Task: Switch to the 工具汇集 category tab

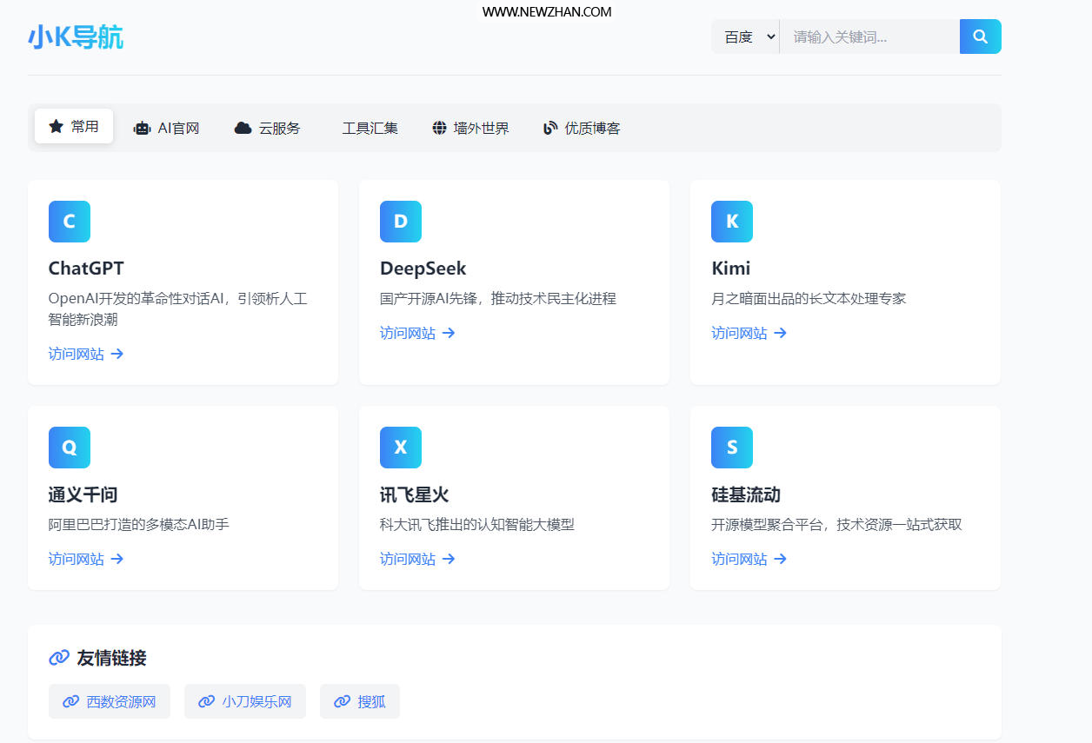Action: pyautogui.click(x=370, y=127)
